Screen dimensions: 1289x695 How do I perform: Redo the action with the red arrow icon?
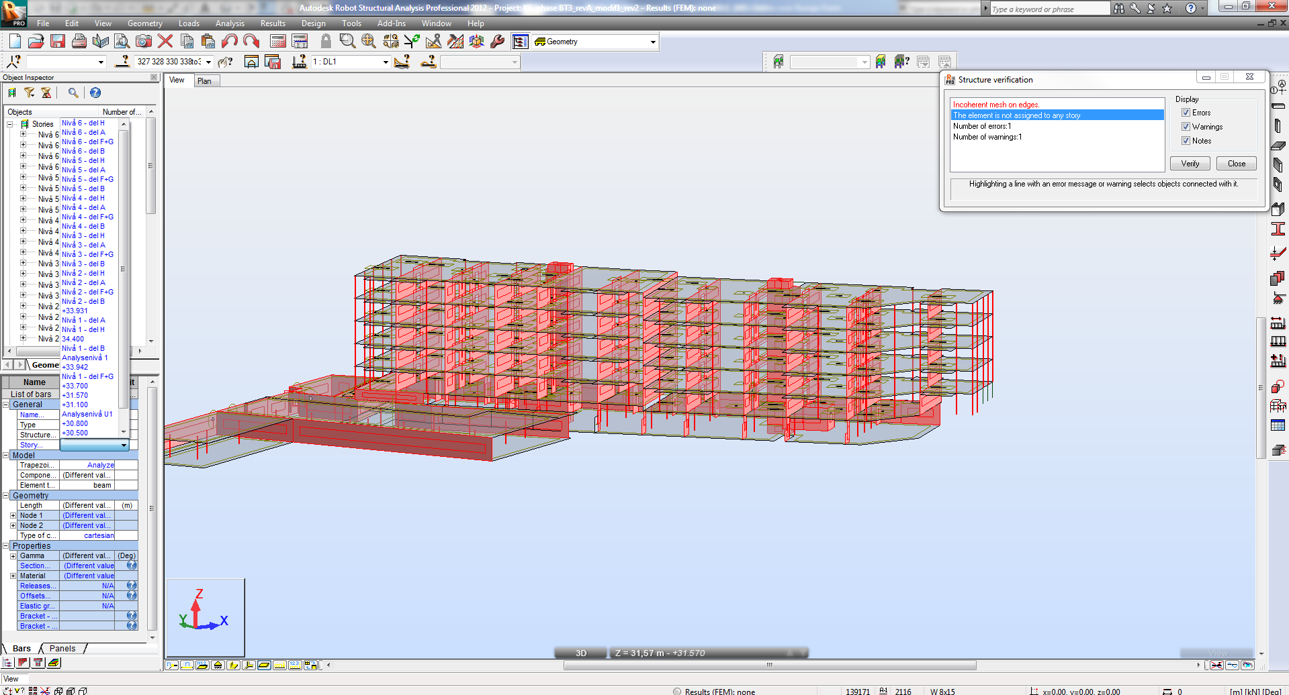pyautogui.click(x=251, y=41)
